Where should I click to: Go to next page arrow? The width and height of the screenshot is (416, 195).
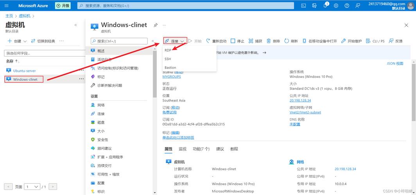[x=53, y=187]
